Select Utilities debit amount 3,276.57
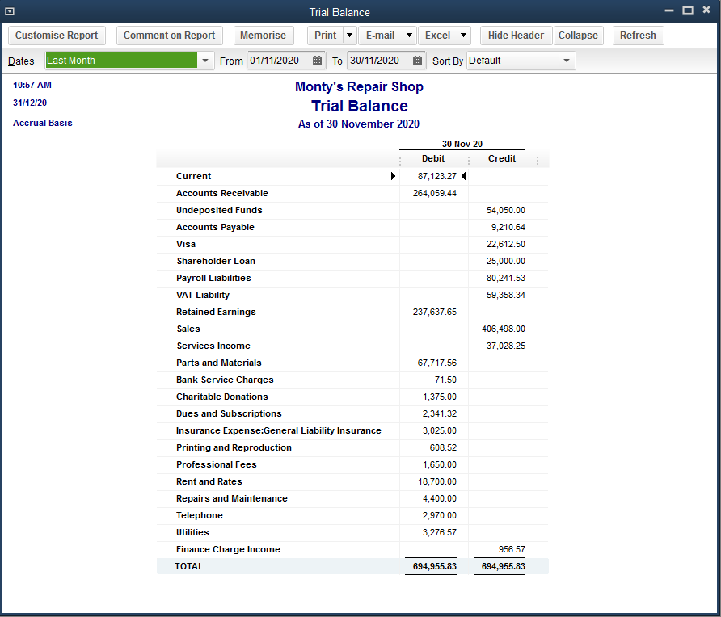This screenshot has width=721, height=617. pos(440,533)
